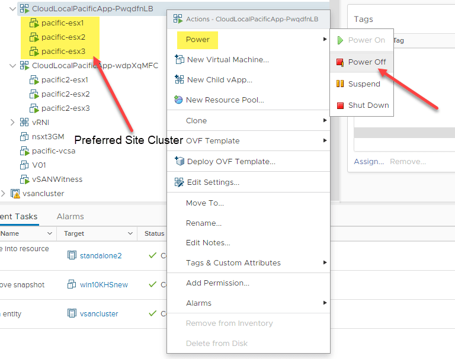Click the Suspend pause icon
The image size is (455, 359).
(x=340, y=84)
